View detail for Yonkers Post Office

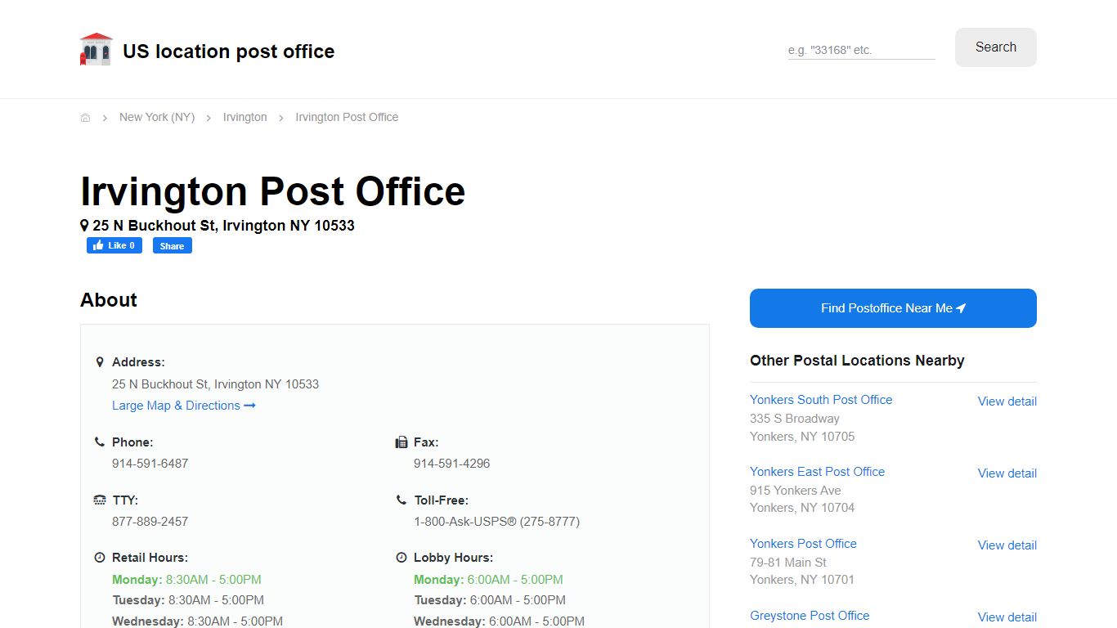pyautogui.click(x=1007, y=545)
